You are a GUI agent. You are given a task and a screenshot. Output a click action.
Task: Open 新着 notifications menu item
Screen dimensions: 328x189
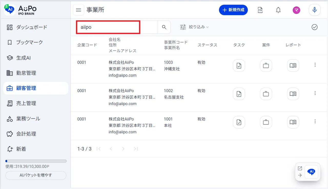36,149
